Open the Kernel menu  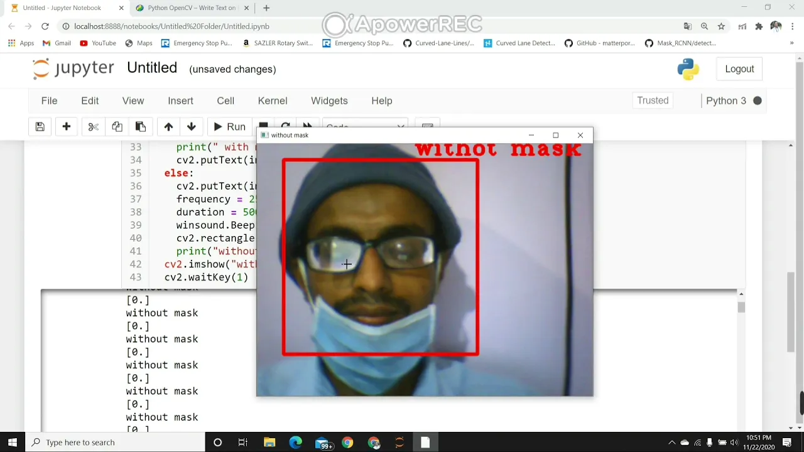pyautogui.click(x=273, y=100)
